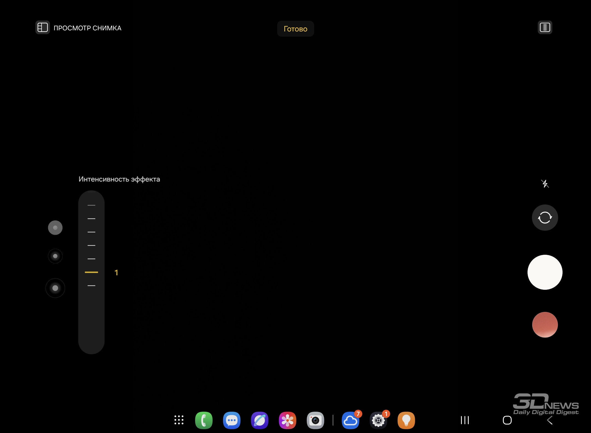Open the last photo thumbnail
This screenshot has width=591, height=433.
coord(545,325)
